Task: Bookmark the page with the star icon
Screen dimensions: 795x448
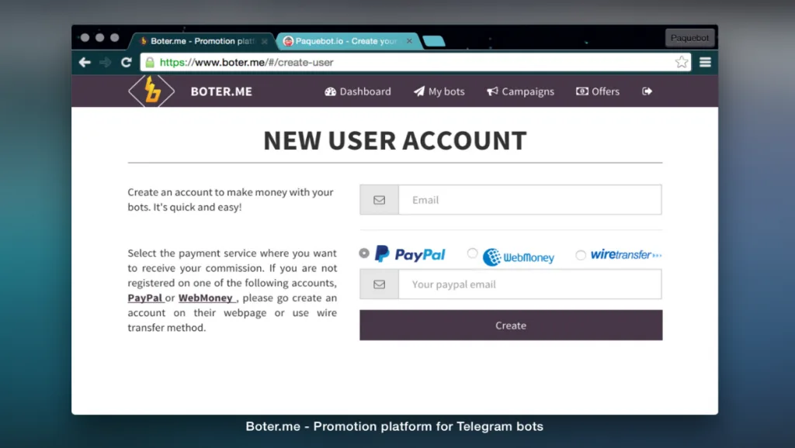Action: coord(682,62)
